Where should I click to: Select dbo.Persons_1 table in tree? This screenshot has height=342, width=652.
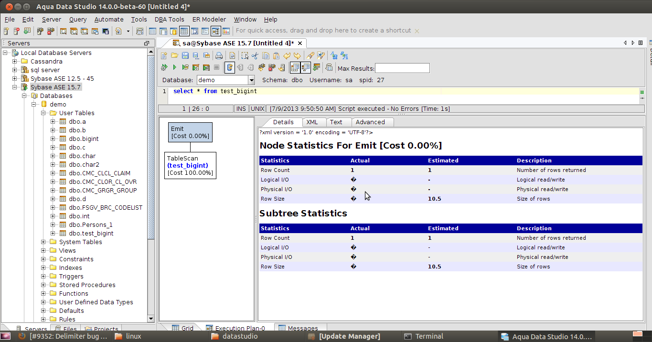coord(90,224)
